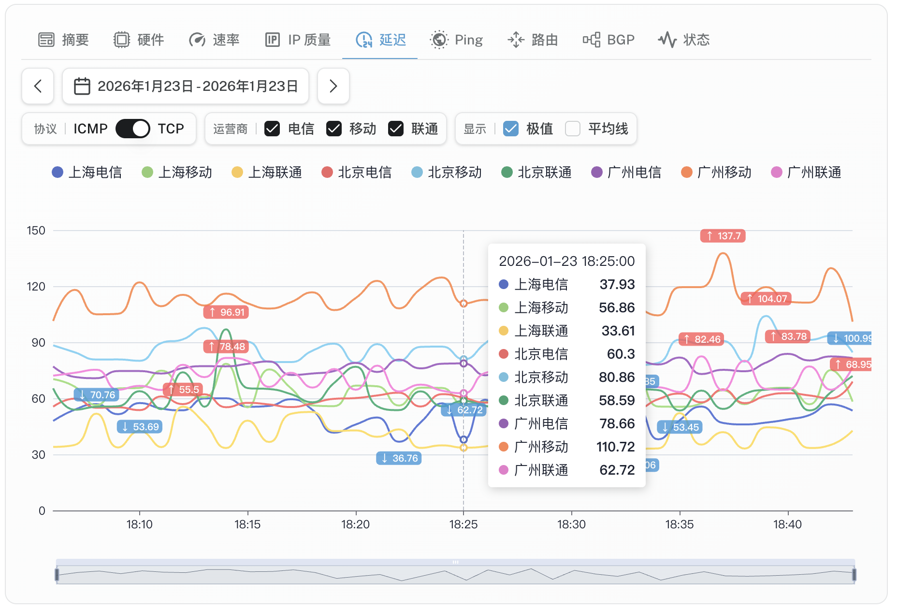This screenshot has width=898, height=611.
Task: Hide the 广州联通 series in legend
Action: [806, 172]
